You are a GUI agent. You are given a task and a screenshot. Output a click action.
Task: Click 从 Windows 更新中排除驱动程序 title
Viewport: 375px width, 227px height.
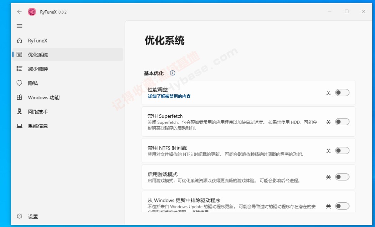[x=184, y=200]
